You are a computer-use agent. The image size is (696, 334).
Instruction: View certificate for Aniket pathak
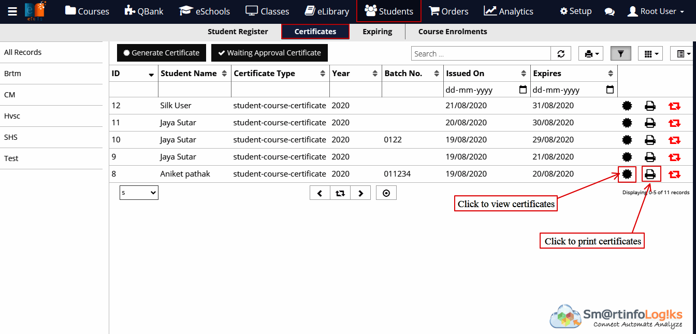(x=627, y=174)
